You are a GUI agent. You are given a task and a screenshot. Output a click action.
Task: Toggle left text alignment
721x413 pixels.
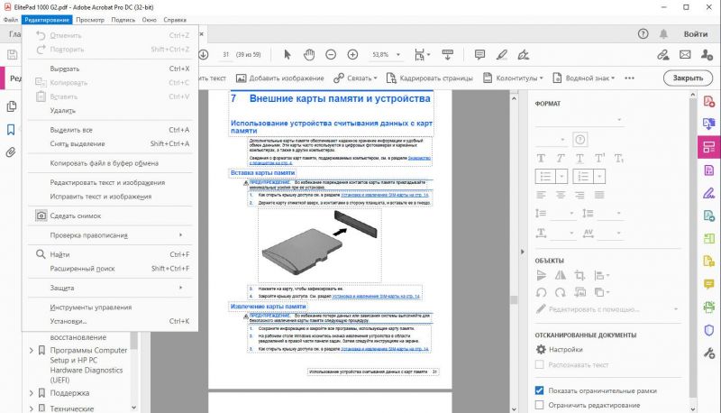click(542, 195)
